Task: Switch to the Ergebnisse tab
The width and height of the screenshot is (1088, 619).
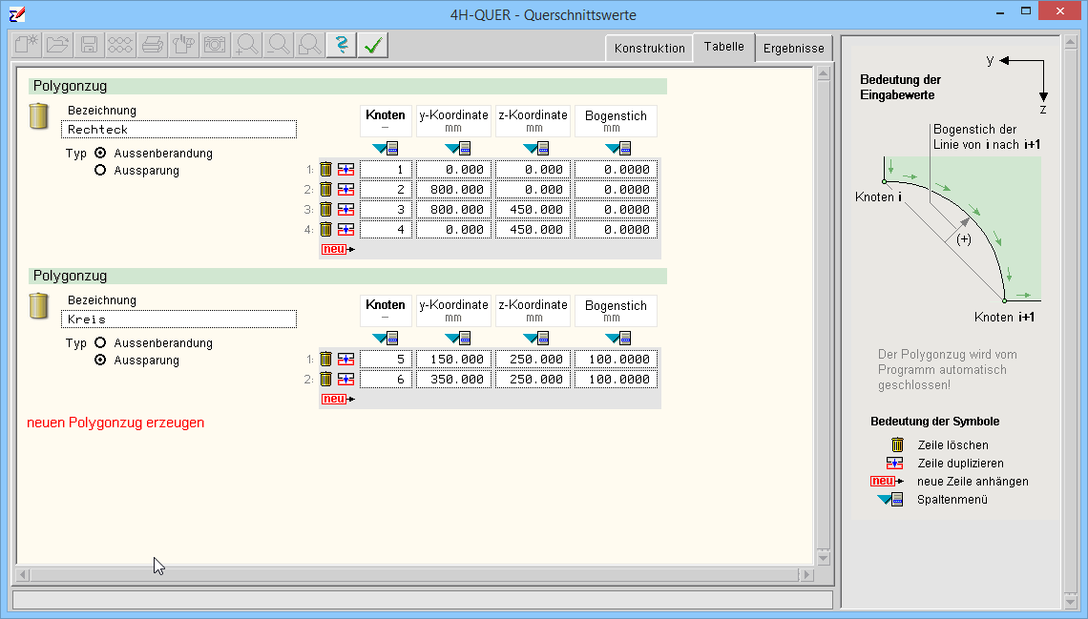Action: (x=794, y=48)
